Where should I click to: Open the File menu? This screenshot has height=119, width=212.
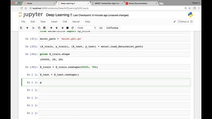(23, 21)
